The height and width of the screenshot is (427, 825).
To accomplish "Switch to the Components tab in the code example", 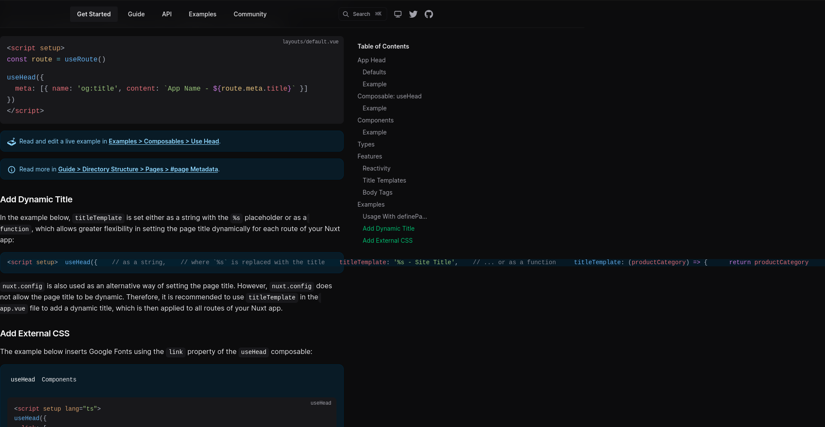I will (x=59, y=379).
